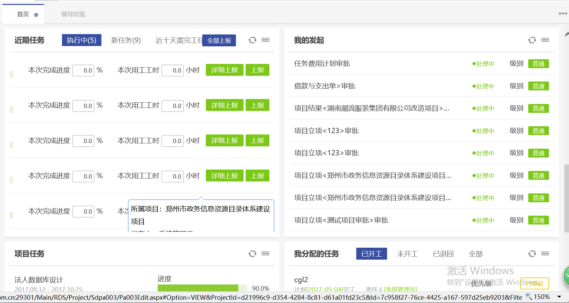569x303 pixels.
Task: Click the 全部上报 button
Action: tap(219, 41)
